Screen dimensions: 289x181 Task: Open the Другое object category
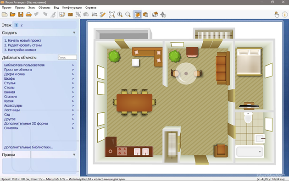pyautogui.click(x=39, y=119)
